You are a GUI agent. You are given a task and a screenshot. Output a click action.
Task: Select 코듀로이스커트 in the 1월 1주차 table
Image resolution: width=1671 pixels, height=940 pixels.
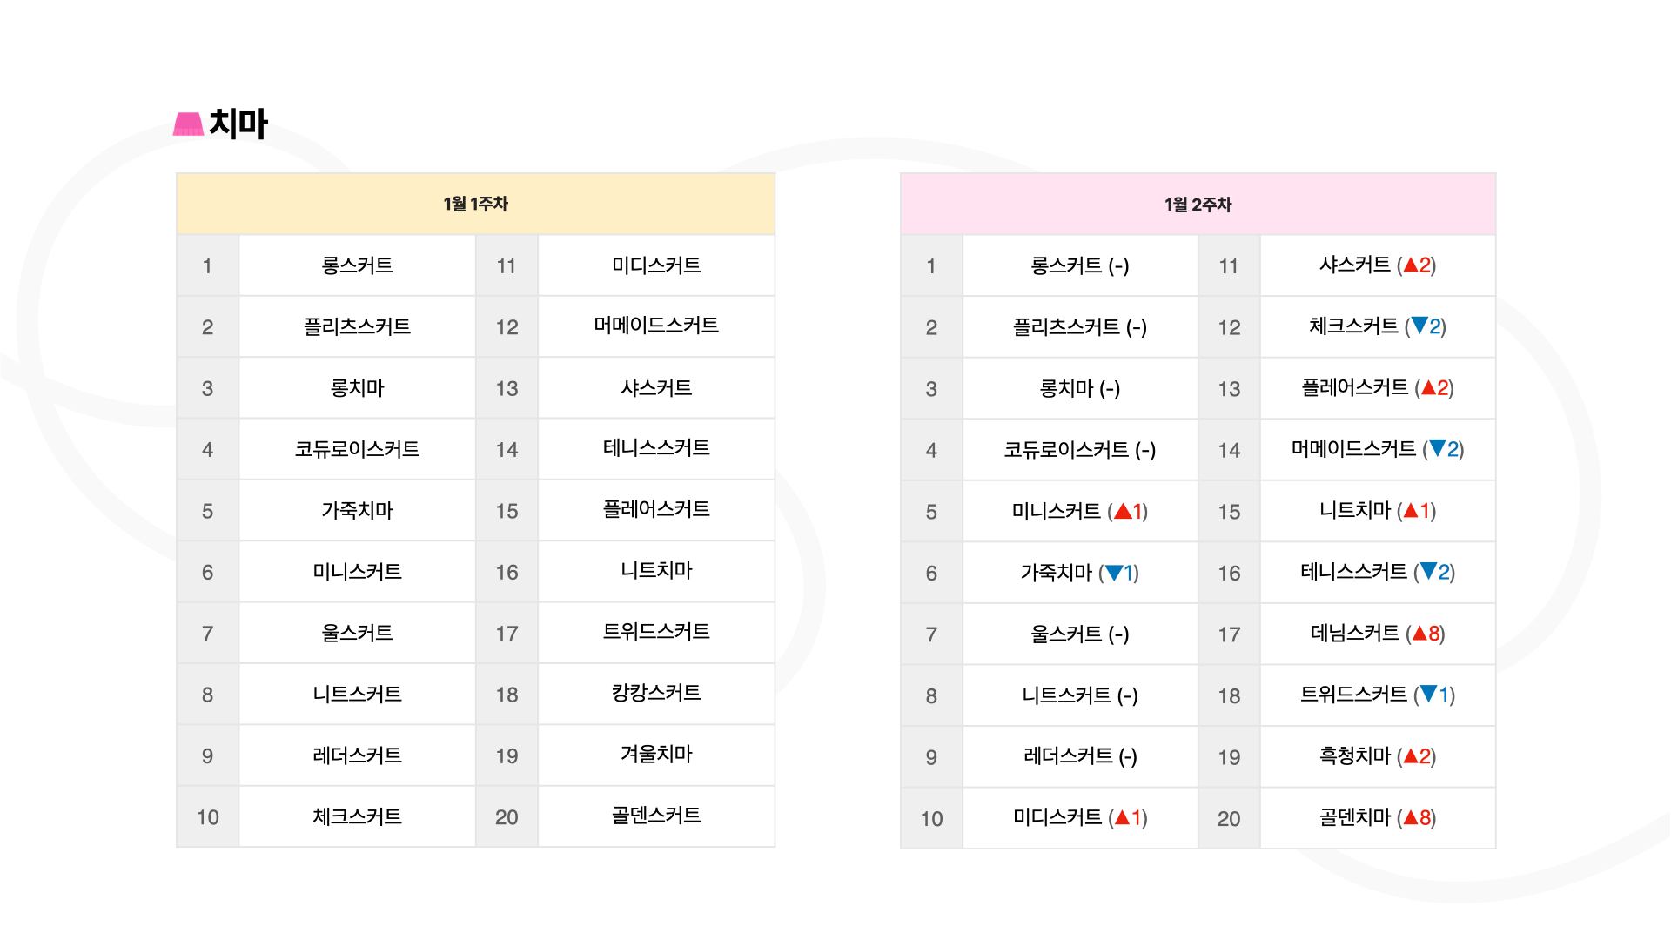click(357, 449)
